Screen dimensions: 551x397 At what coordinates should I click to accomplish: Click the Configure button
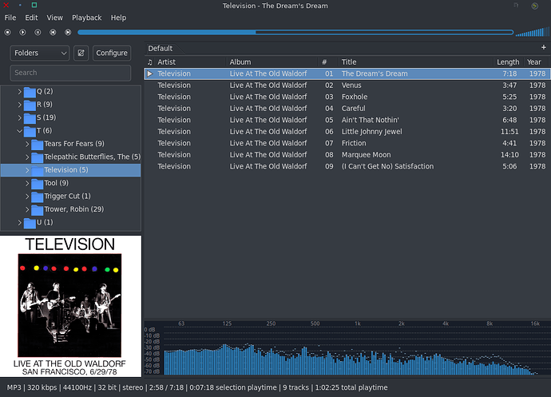click(111, 53)
